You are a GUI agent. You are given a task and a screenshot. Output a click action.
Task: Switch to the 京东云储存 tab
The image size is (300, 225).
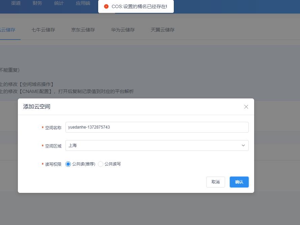tap(83, 30)
